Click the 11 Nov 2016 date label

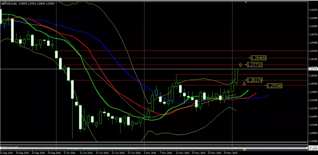(183, 153)
